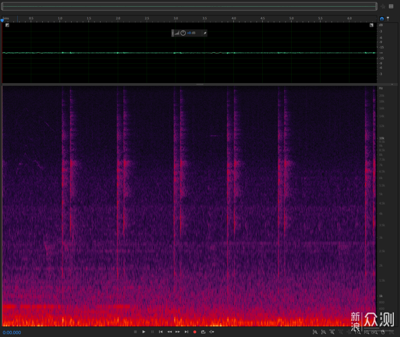
Task: Click the playhead marker at timeline start
Action: 2,20
